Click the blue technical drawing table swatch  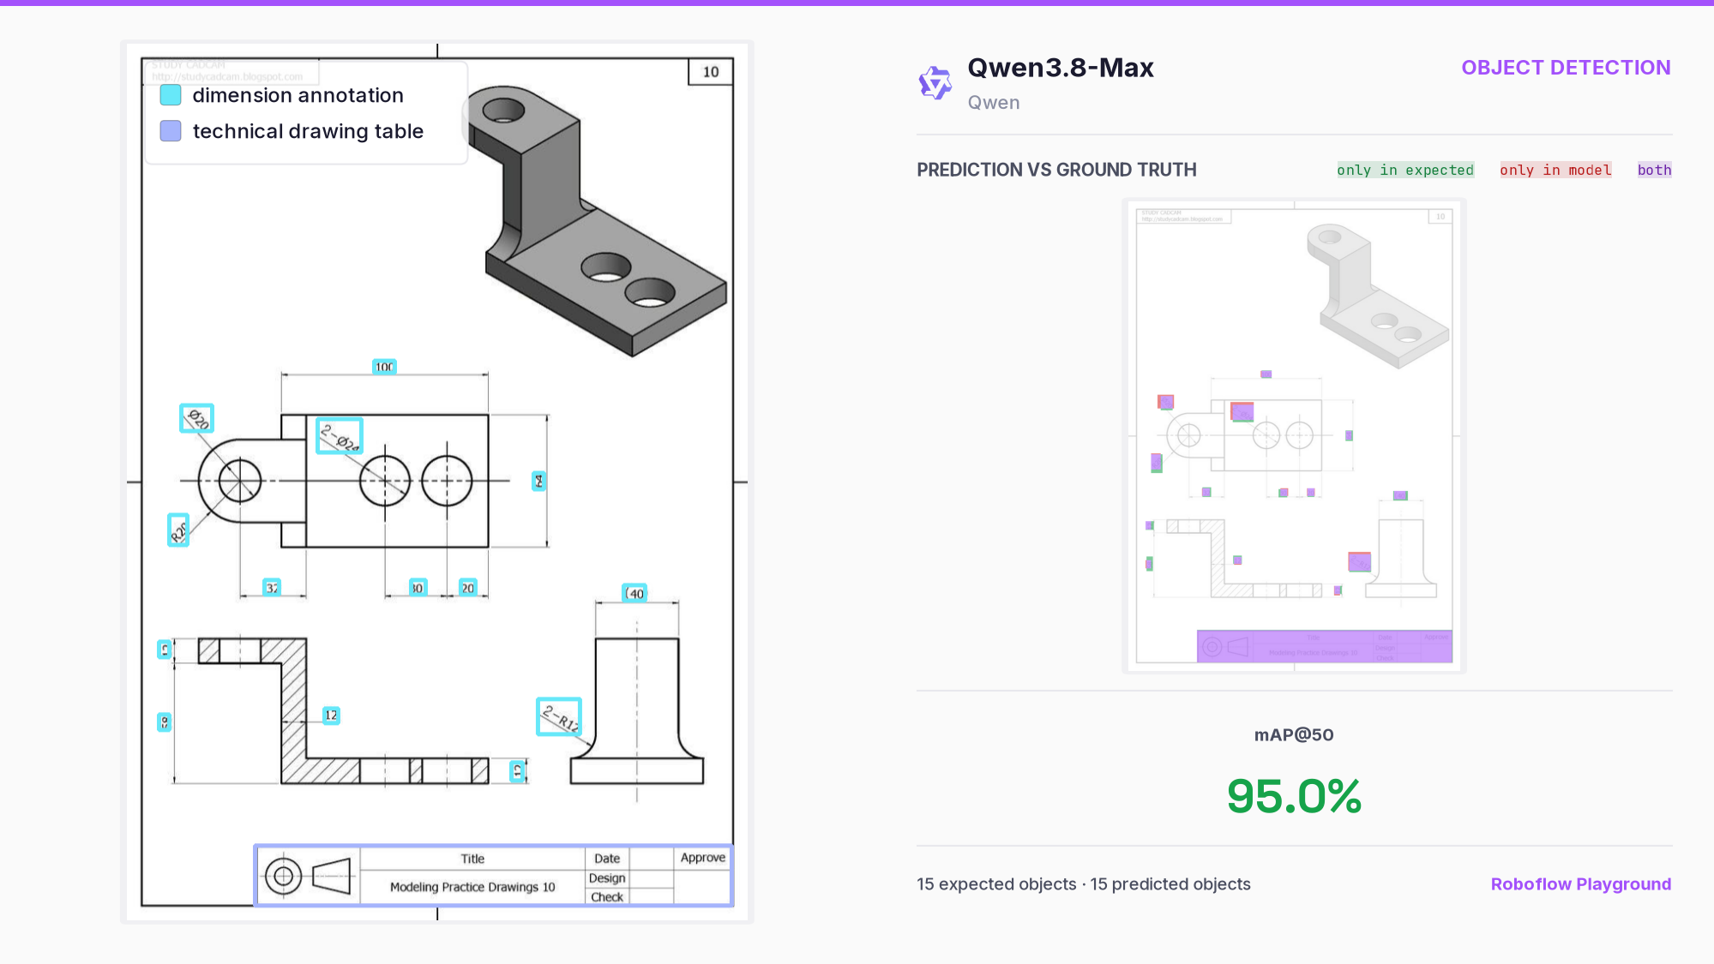coord(171,131)
